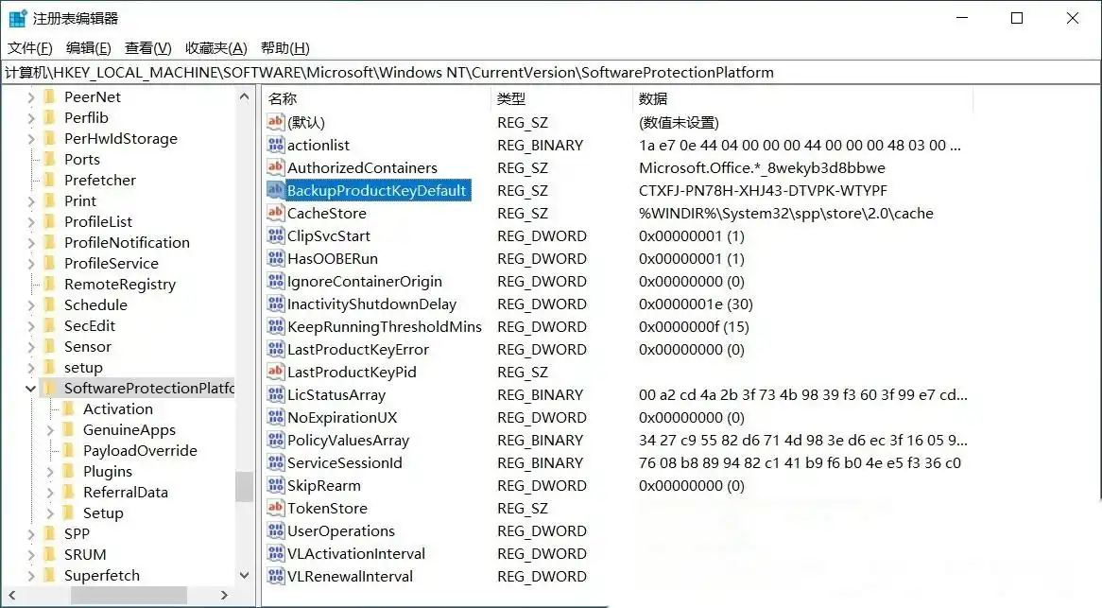Click the %WINDIR%\System32\spp\store\2.0\cache data

(785, 213)
